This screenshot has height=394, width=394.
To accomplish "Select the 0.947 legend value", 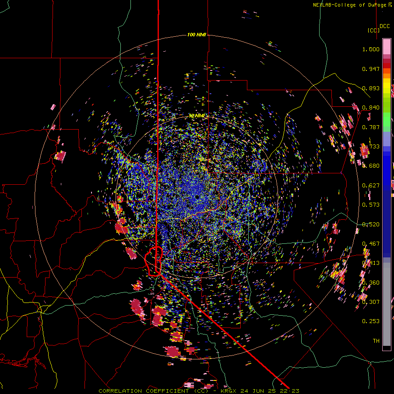I will (x=371, y=69).
